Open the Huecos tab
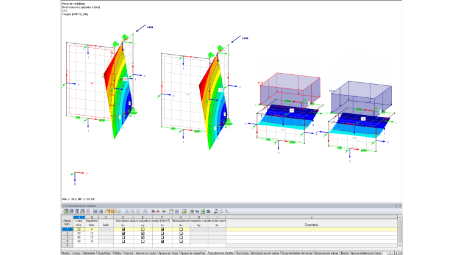 (128, 253)
